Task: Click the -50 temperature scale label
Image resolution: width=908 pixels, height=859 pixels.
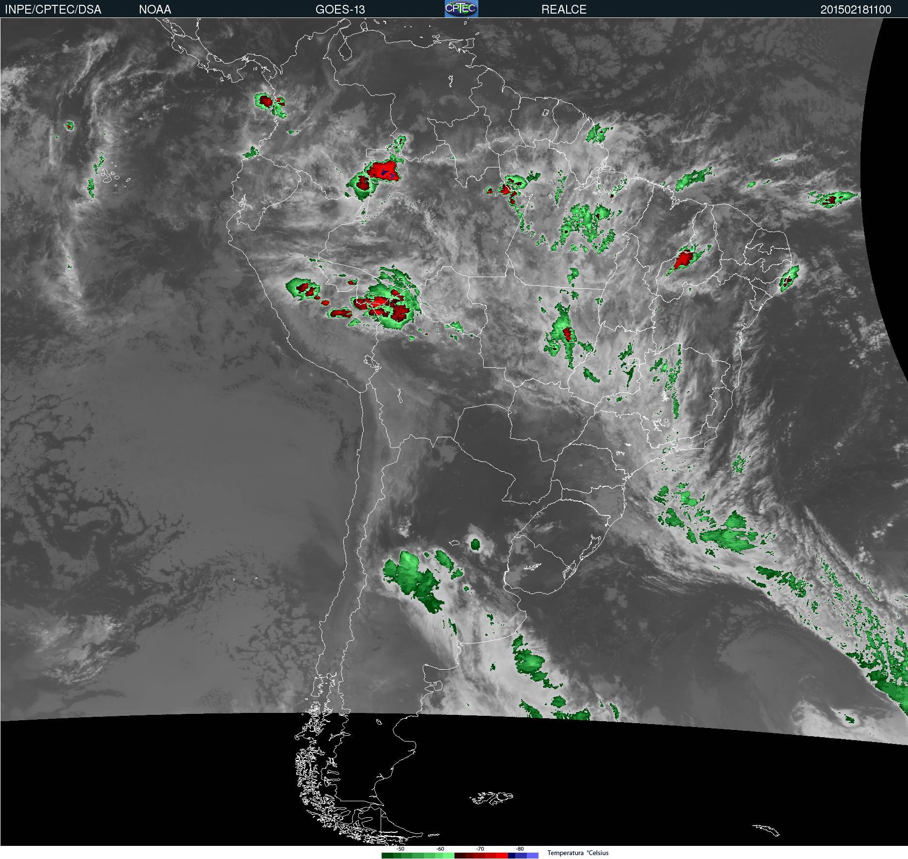Action: (x=400, y=849)
